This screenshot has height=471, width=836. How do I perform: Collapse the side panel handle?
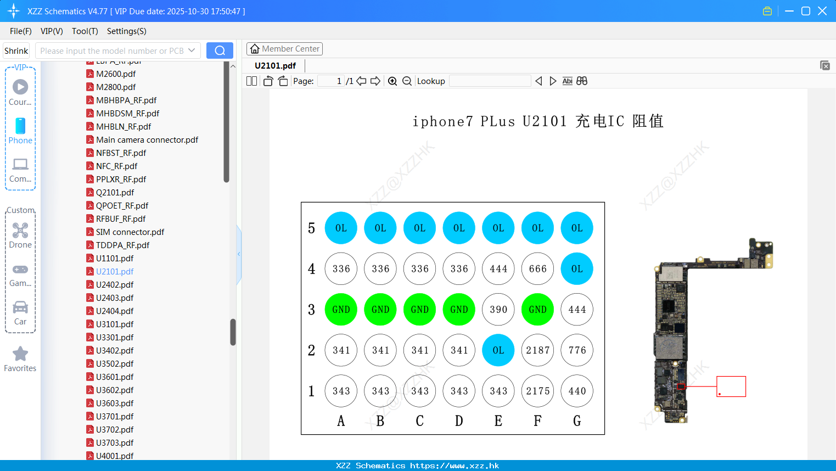click(239, 254)
